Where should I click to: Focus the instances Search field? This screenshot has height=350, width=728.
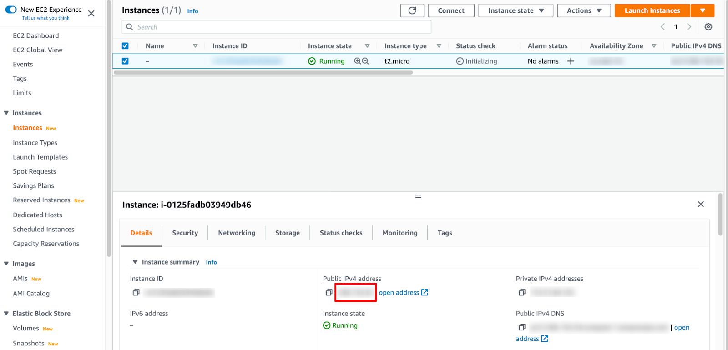[x=277, y=27]
